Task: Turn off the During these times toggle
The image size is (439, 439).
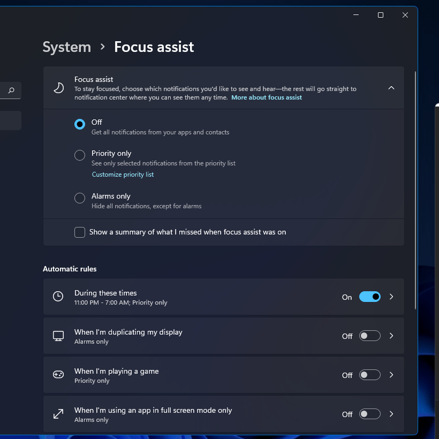Action: point(369,297)
